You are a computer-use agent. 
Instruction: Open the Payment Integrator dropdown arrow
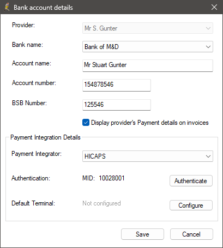click(x=208, y=156)
